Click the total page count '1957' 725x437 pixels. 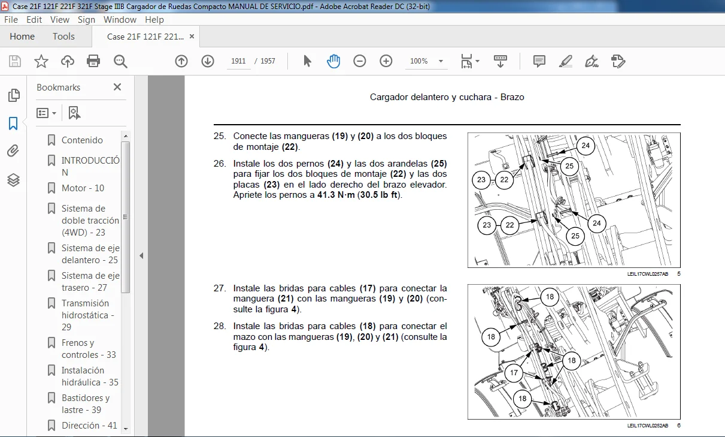(x=268, y=61)
